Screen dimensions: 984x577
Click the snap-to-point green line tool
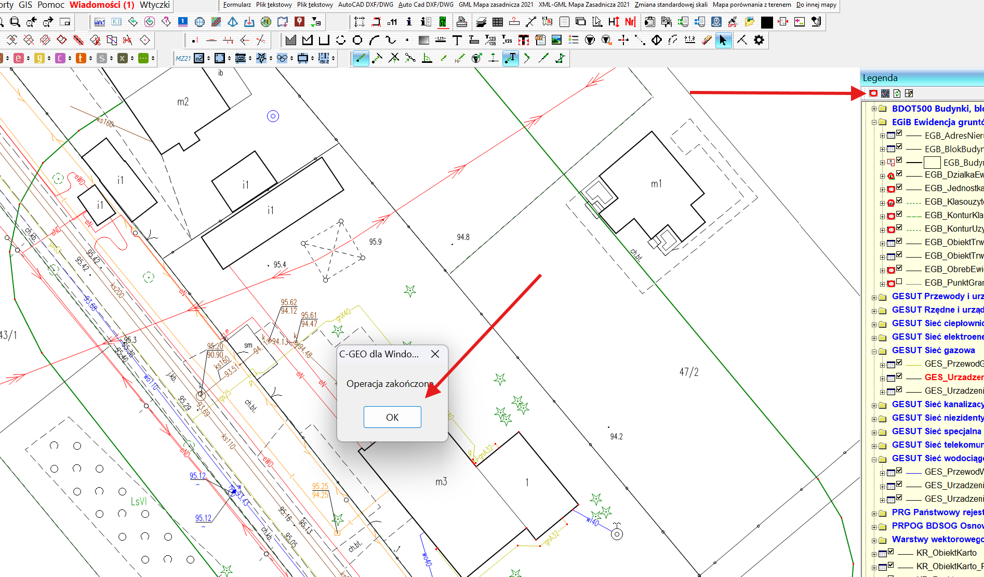pyautogui.click(x=361, y=58)
